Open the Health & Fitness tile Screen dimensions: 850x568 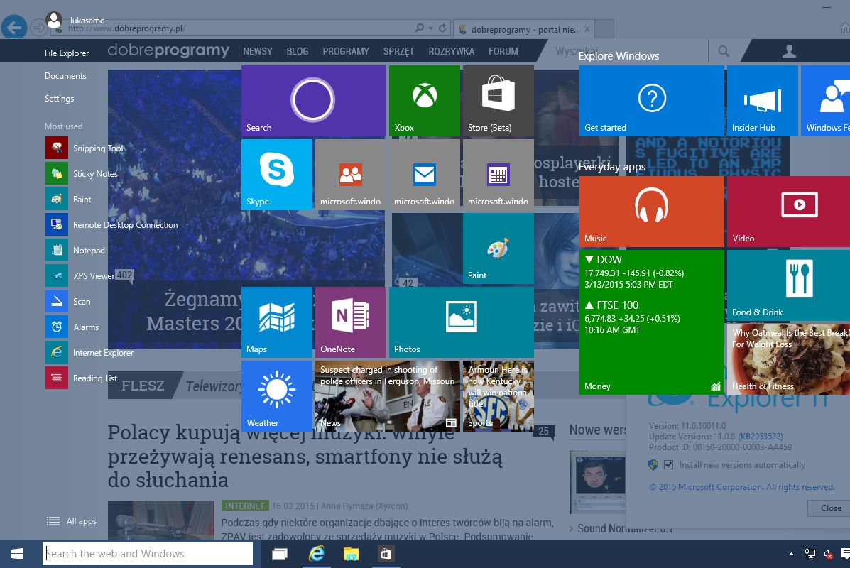click(x=788, y=359)
